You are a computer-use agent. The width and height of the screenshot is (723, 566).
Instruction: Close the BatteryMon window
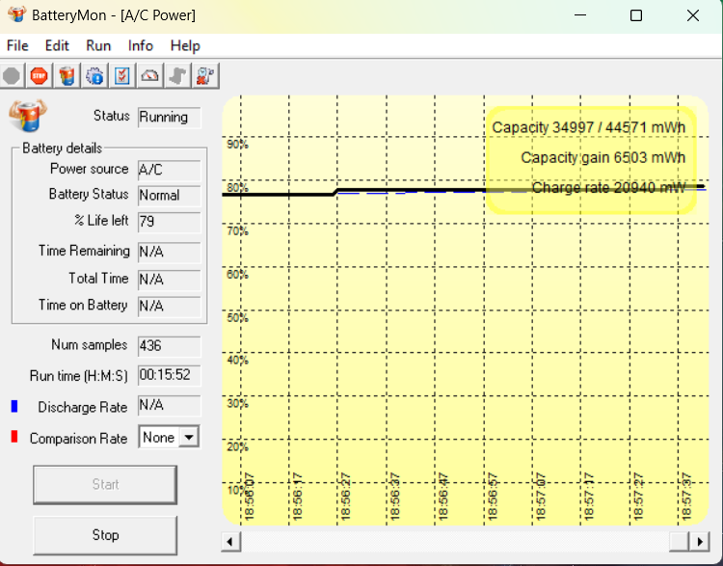(692, 15)
